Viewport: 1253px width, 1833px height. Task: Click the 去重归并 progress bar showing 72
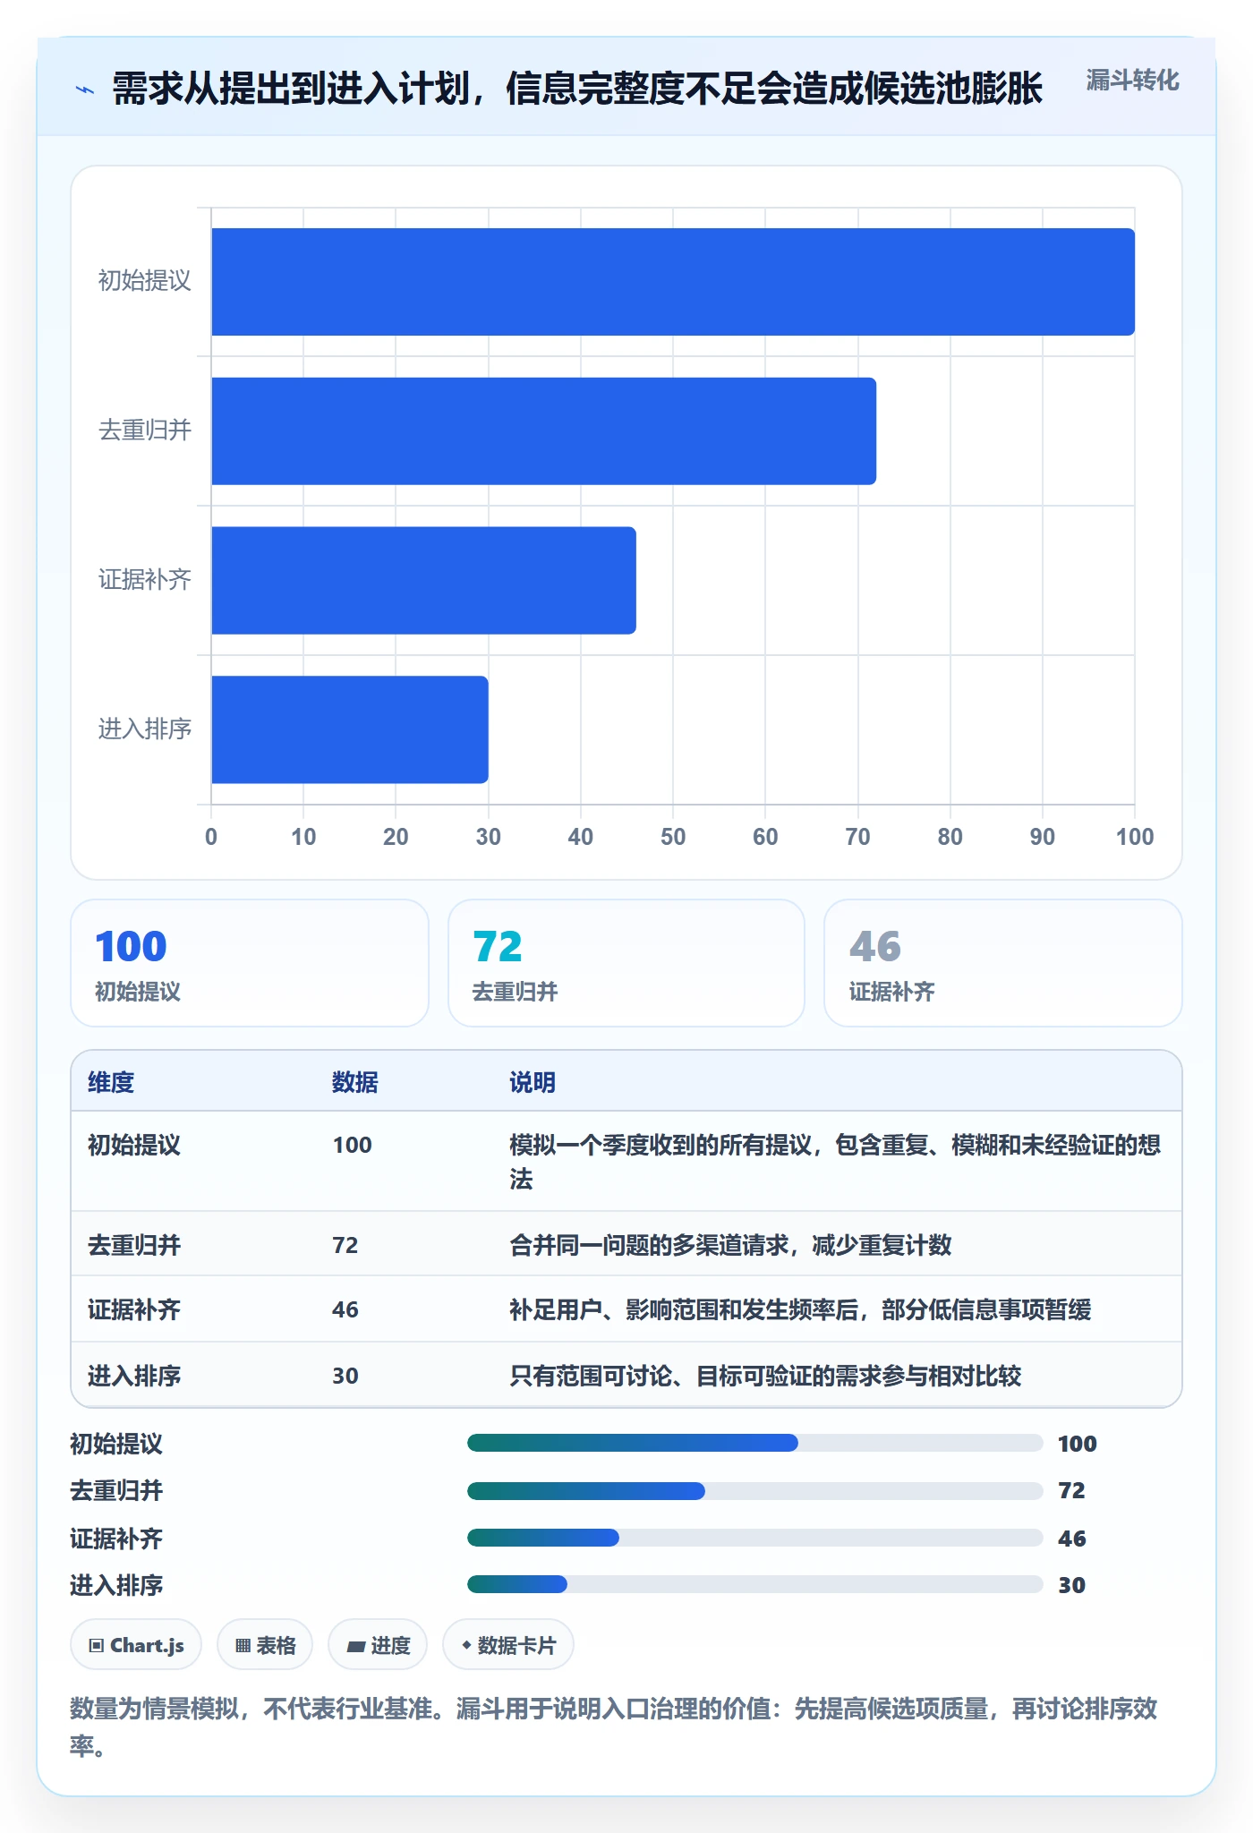point(755,1491)
